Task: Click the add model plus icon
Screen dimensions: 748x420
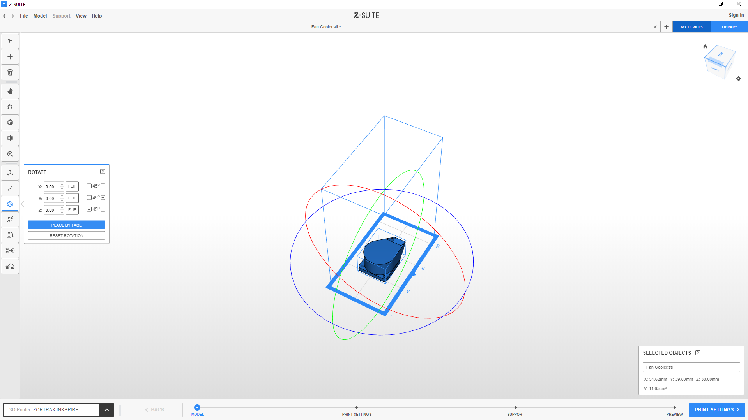Action: pyautogui.click(x=10, y=57)
